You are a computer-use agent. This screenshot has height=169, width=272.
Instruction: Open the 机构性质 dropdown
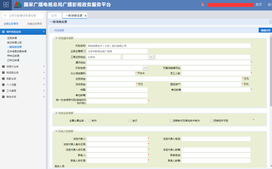145,68
